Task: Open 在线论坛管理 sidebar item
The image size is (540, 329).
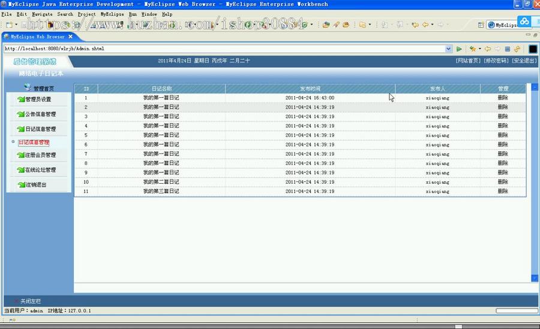Action: click(x=40, y=170)
